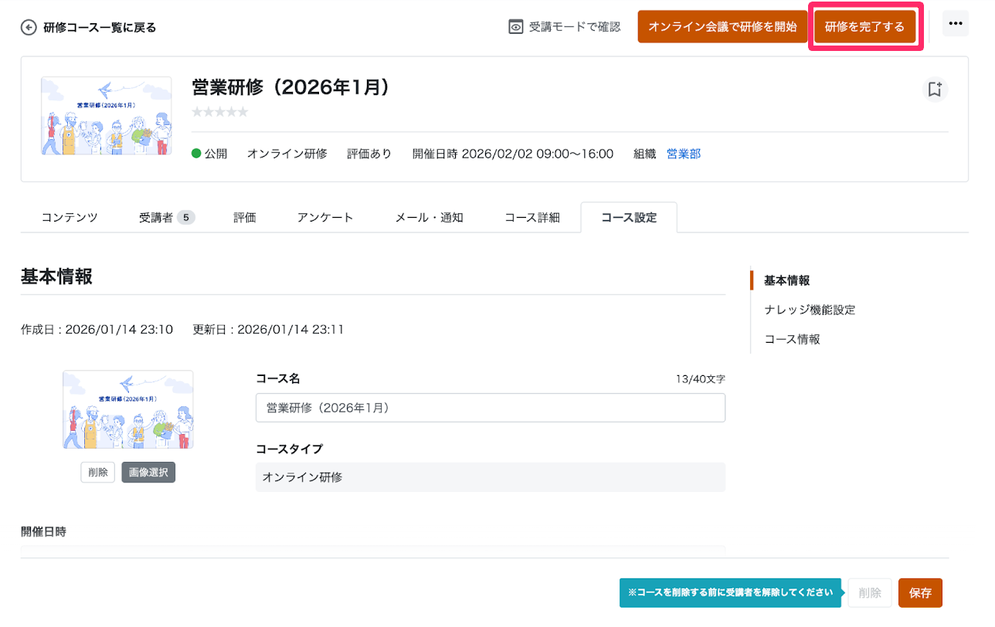995x627 pixels.
Task: Click the bottom-bar 削除 course button
Action: click(x=870, y=593)
